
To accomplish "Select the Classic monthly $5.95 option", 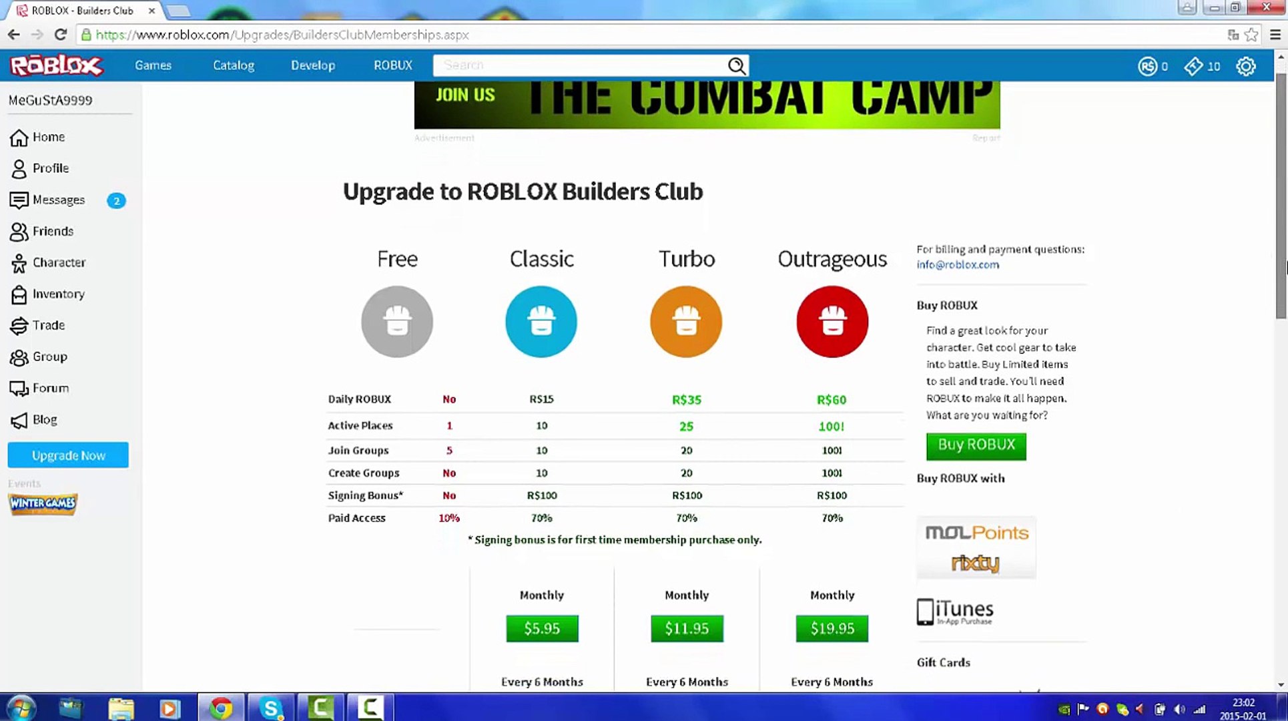I will coord(541,628).
